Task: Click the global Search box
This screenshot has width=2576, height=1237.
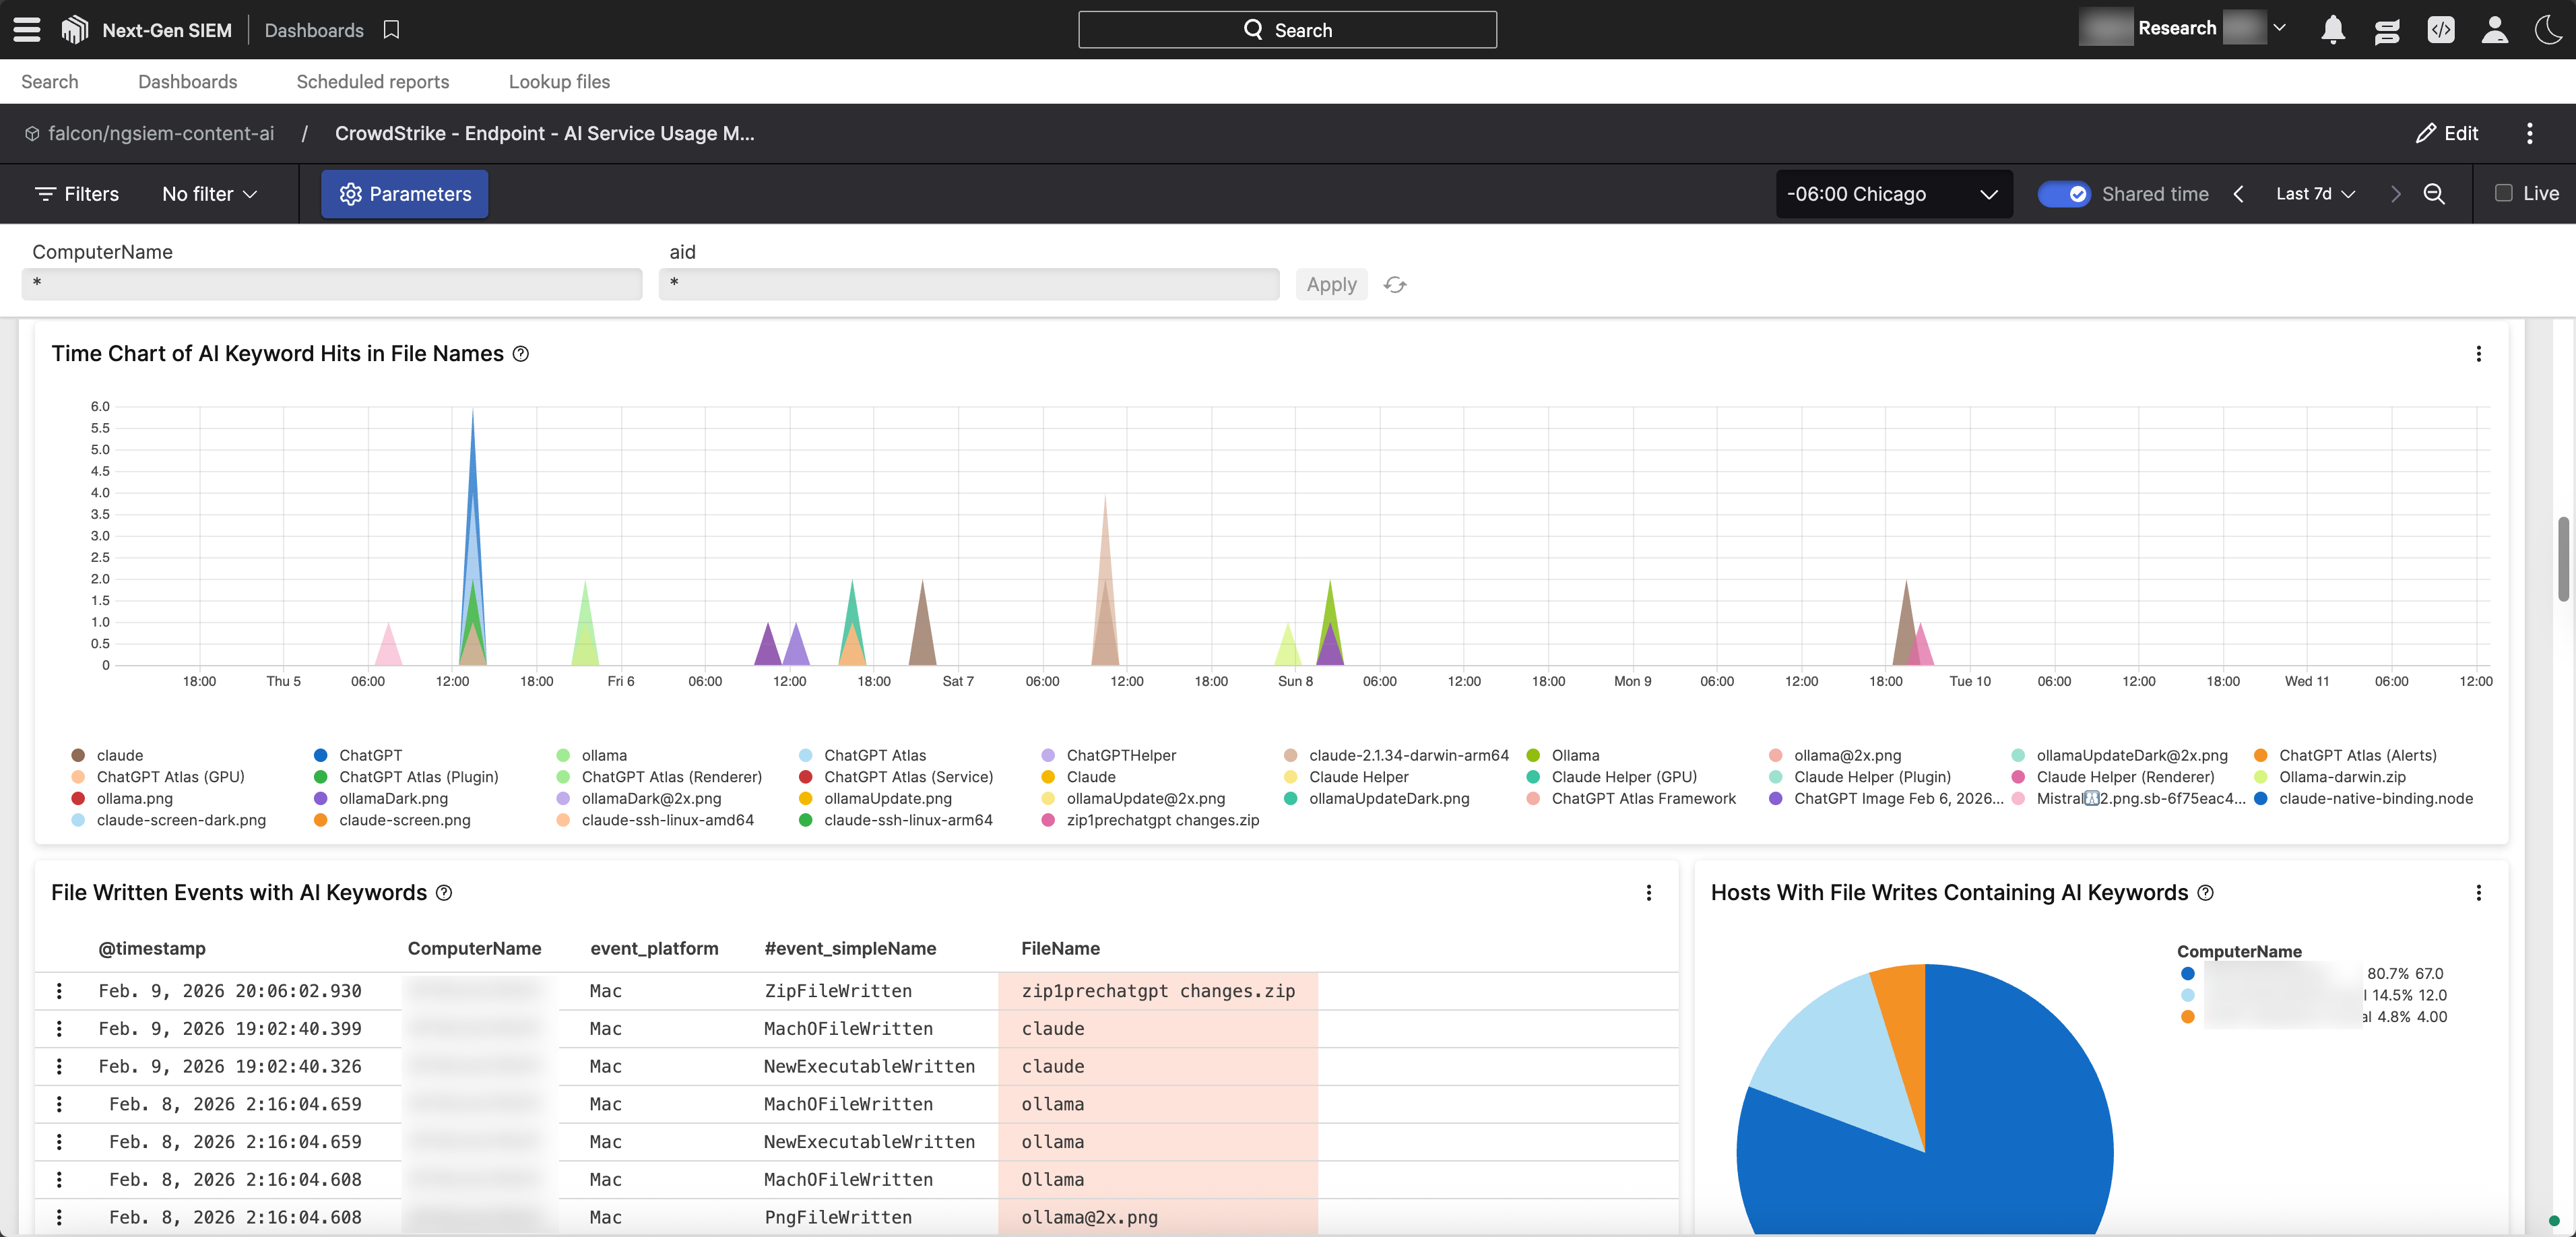Action: click(x=1287, y=30)
